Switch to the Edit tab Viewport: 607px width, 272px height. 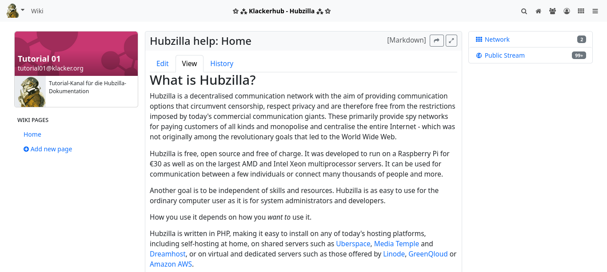(162, 63)
